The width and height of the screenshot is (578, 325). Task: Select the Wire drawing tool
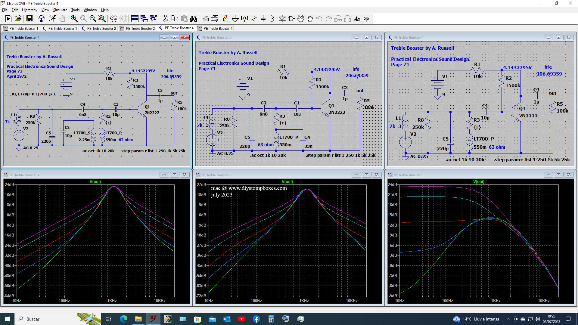[226, 19]
